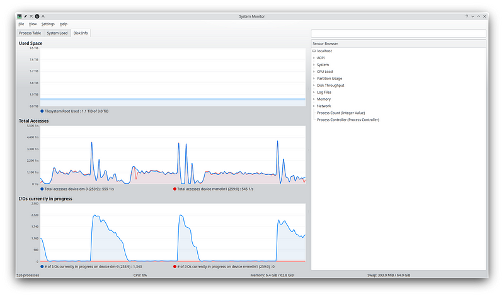Select Process Count (Integer Value) sensor
Image resolution: width=504 pixels, height=297 pixels.
[341, 113]
